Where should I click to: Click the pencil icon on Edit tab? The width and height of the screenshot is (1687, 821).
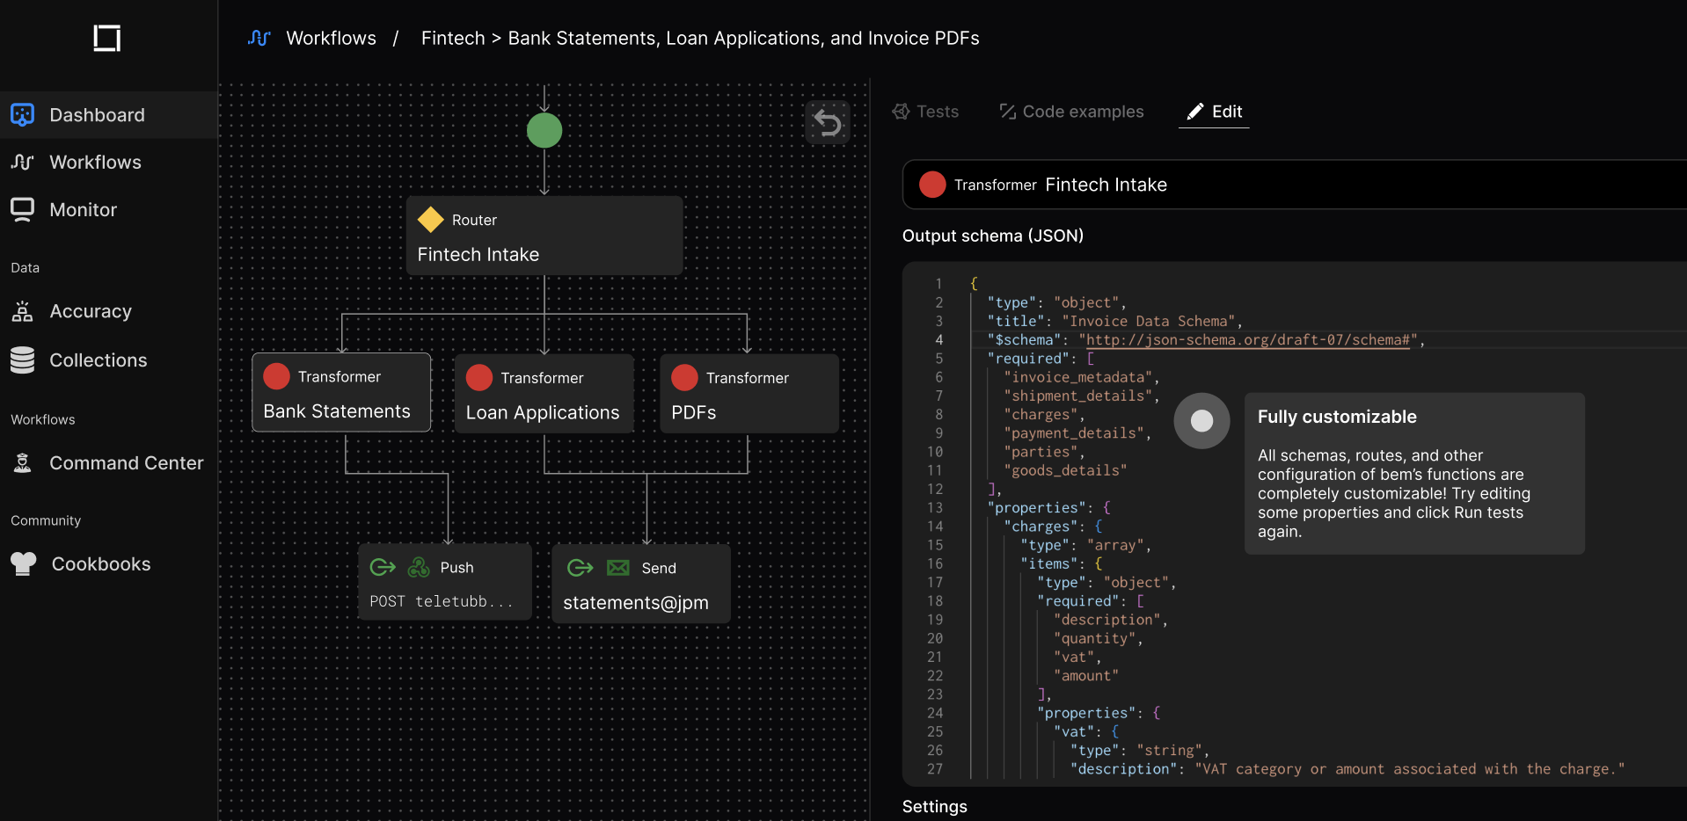[1194, 112]
